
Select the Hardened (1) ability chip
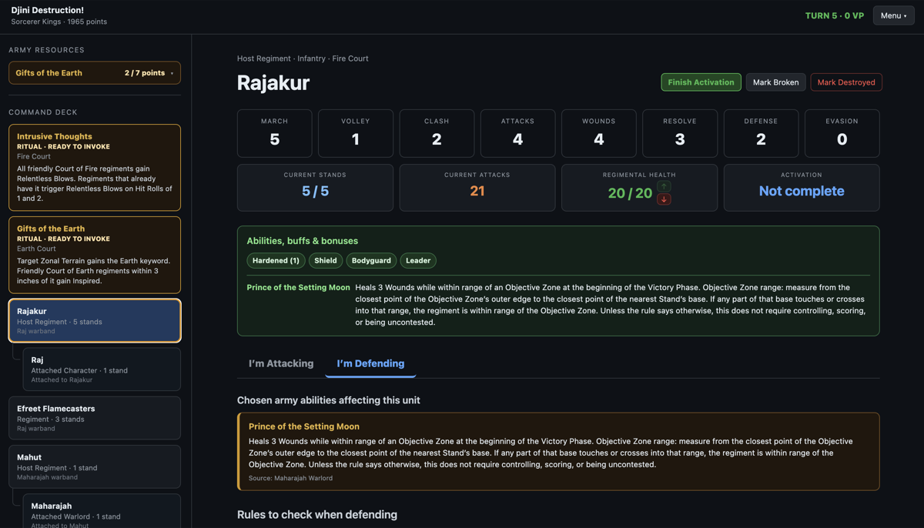[276, 261]
